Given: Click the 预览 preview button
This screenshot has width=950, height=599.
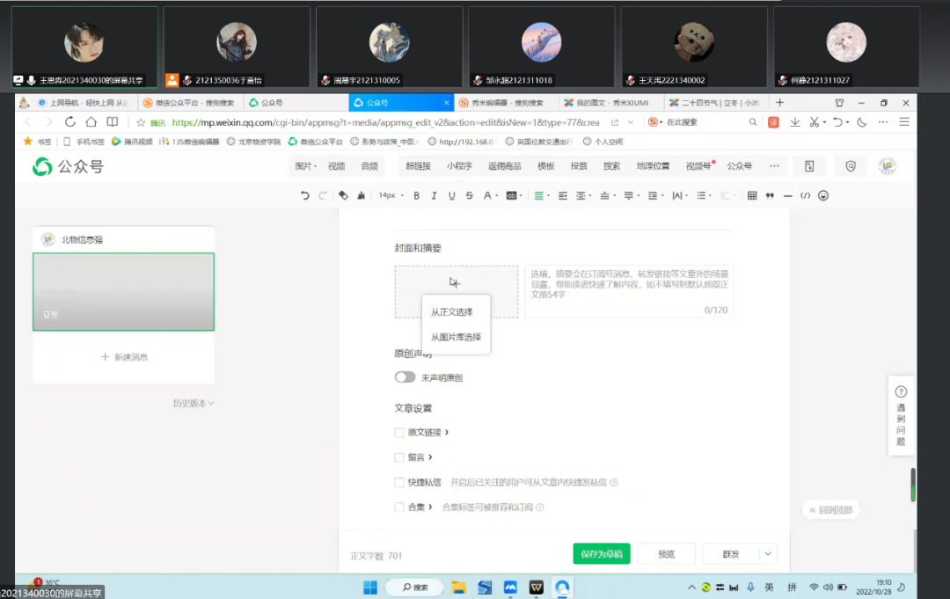Looking at the screenshot, I should [x=667, y=554].
